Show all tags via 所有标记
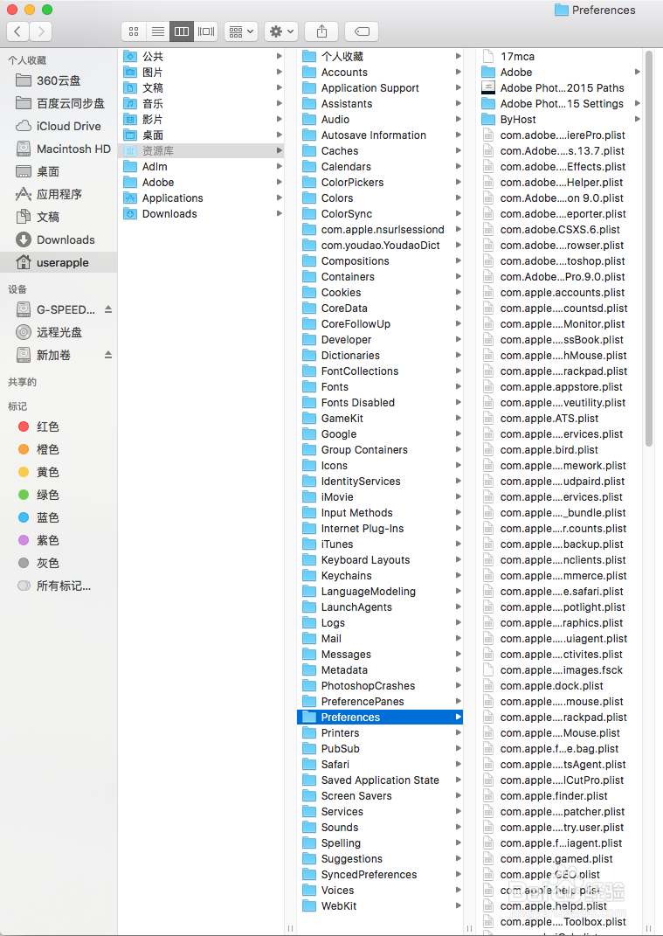Viewport: 663px width, 936px height. click(x=59, y=586)
